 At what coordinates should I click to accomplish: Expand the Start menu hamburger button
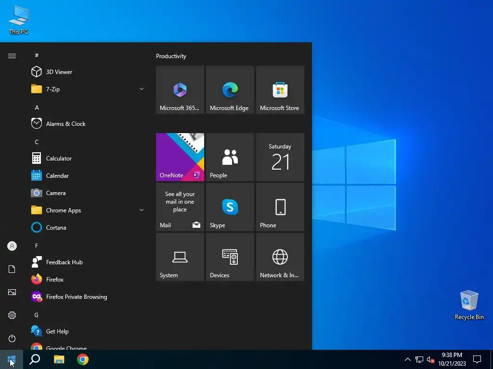(x=12, y=56)
